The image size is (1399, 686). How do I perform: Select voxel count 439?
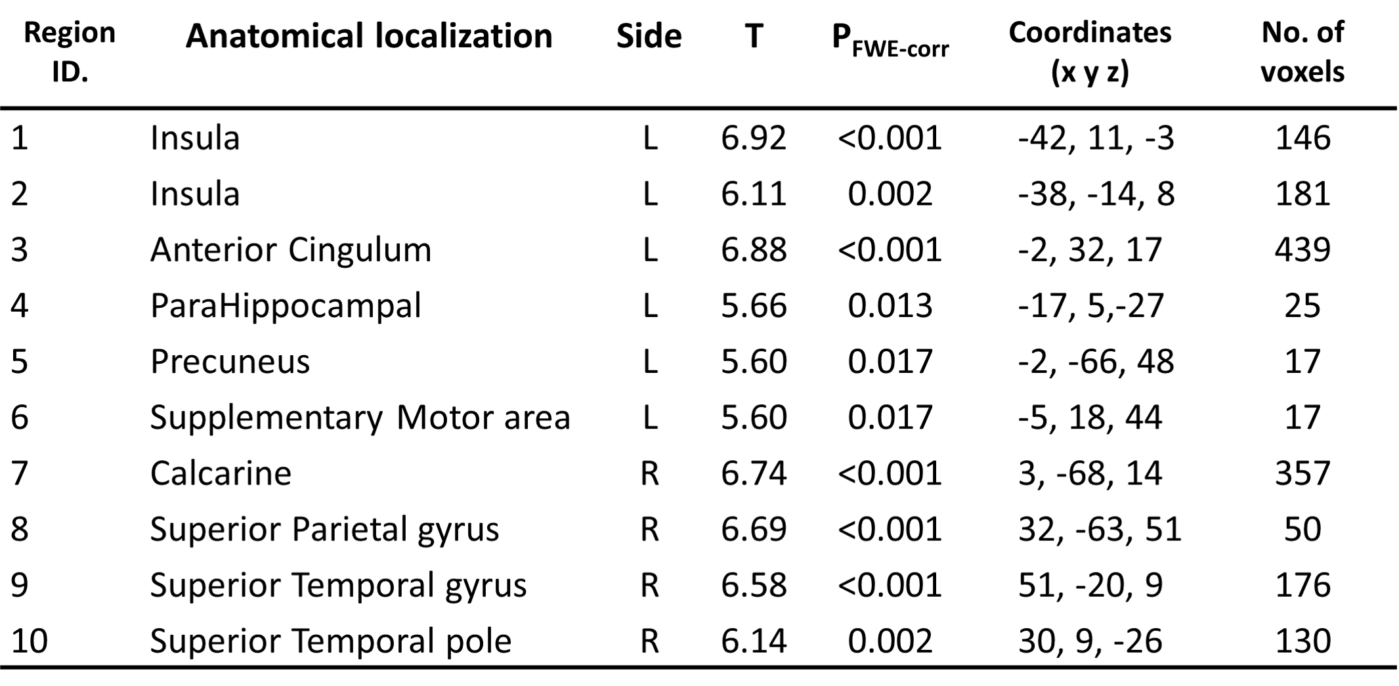(x=1302, y=250)
